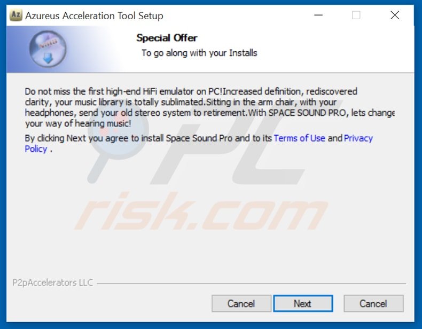Open the Terms of Use link

299,138
